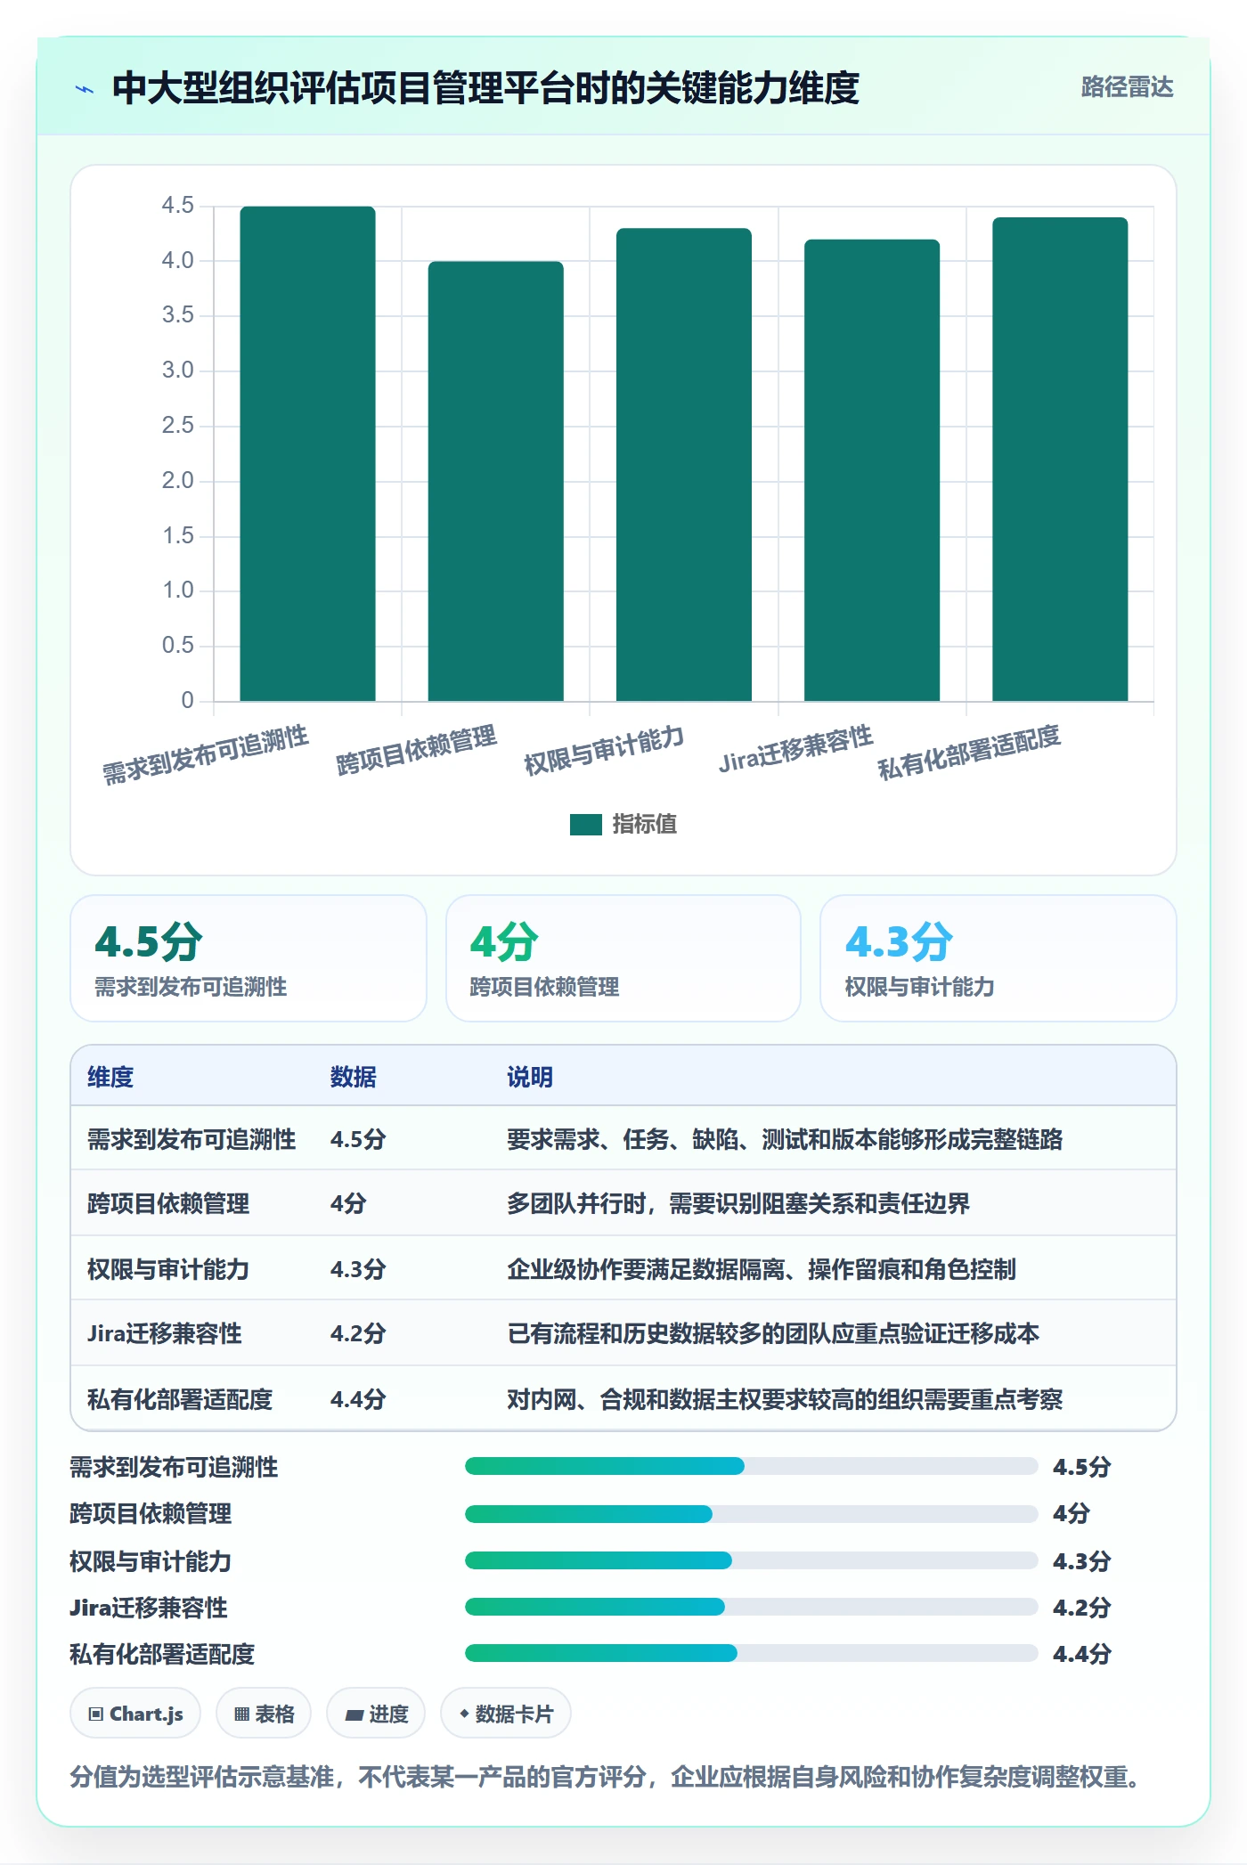Screen dimensions: 1247x1865
Task: Select table row 私有化部署适配度
Action: [623, 1398]
